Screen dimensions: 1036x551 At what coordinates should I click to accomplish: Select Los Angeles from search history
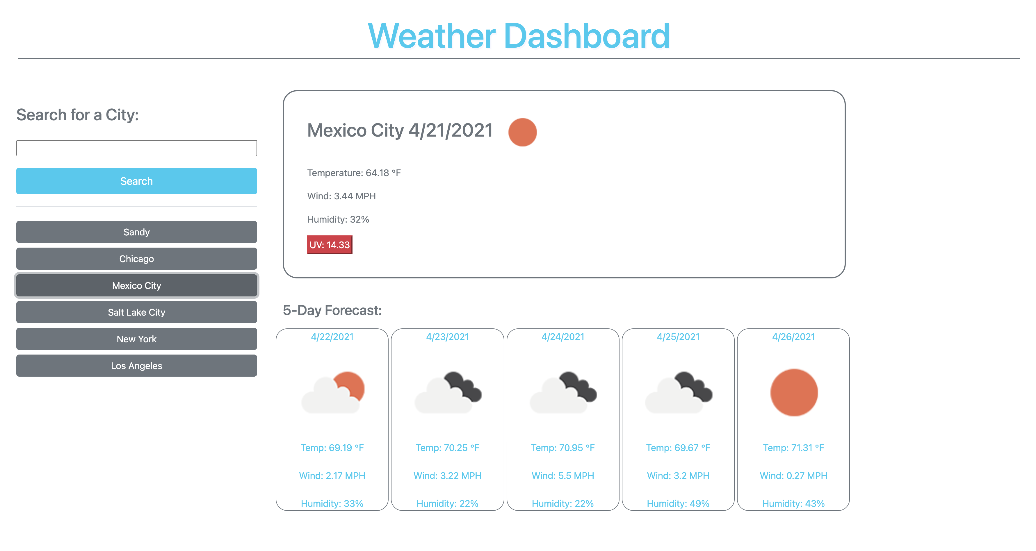pos(136,366)
